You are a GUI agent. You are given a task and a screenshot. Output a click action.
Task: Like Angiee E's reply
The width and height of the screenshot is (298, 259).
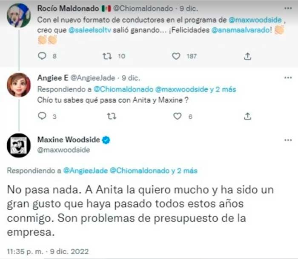click(178, 116)
